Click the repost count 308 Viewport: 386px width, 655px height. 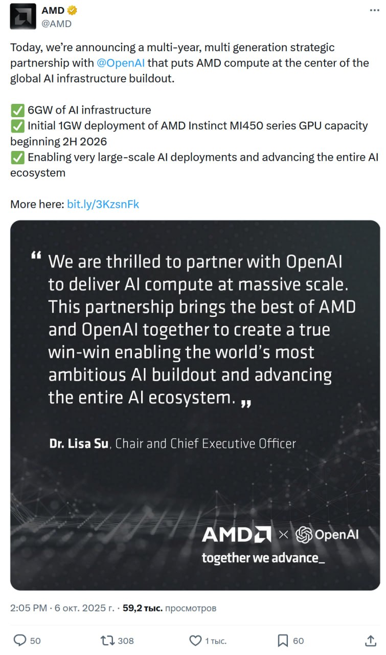point(126,641)
